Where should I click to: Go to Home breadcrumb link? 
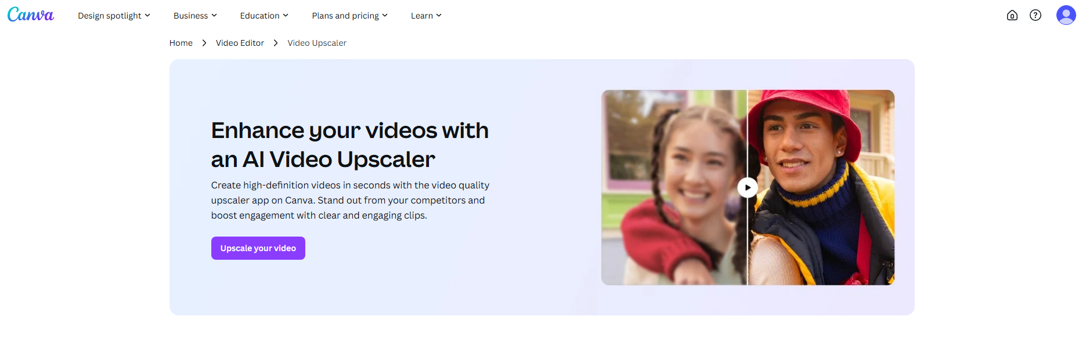pyautogui.click(x=181, y=43)
